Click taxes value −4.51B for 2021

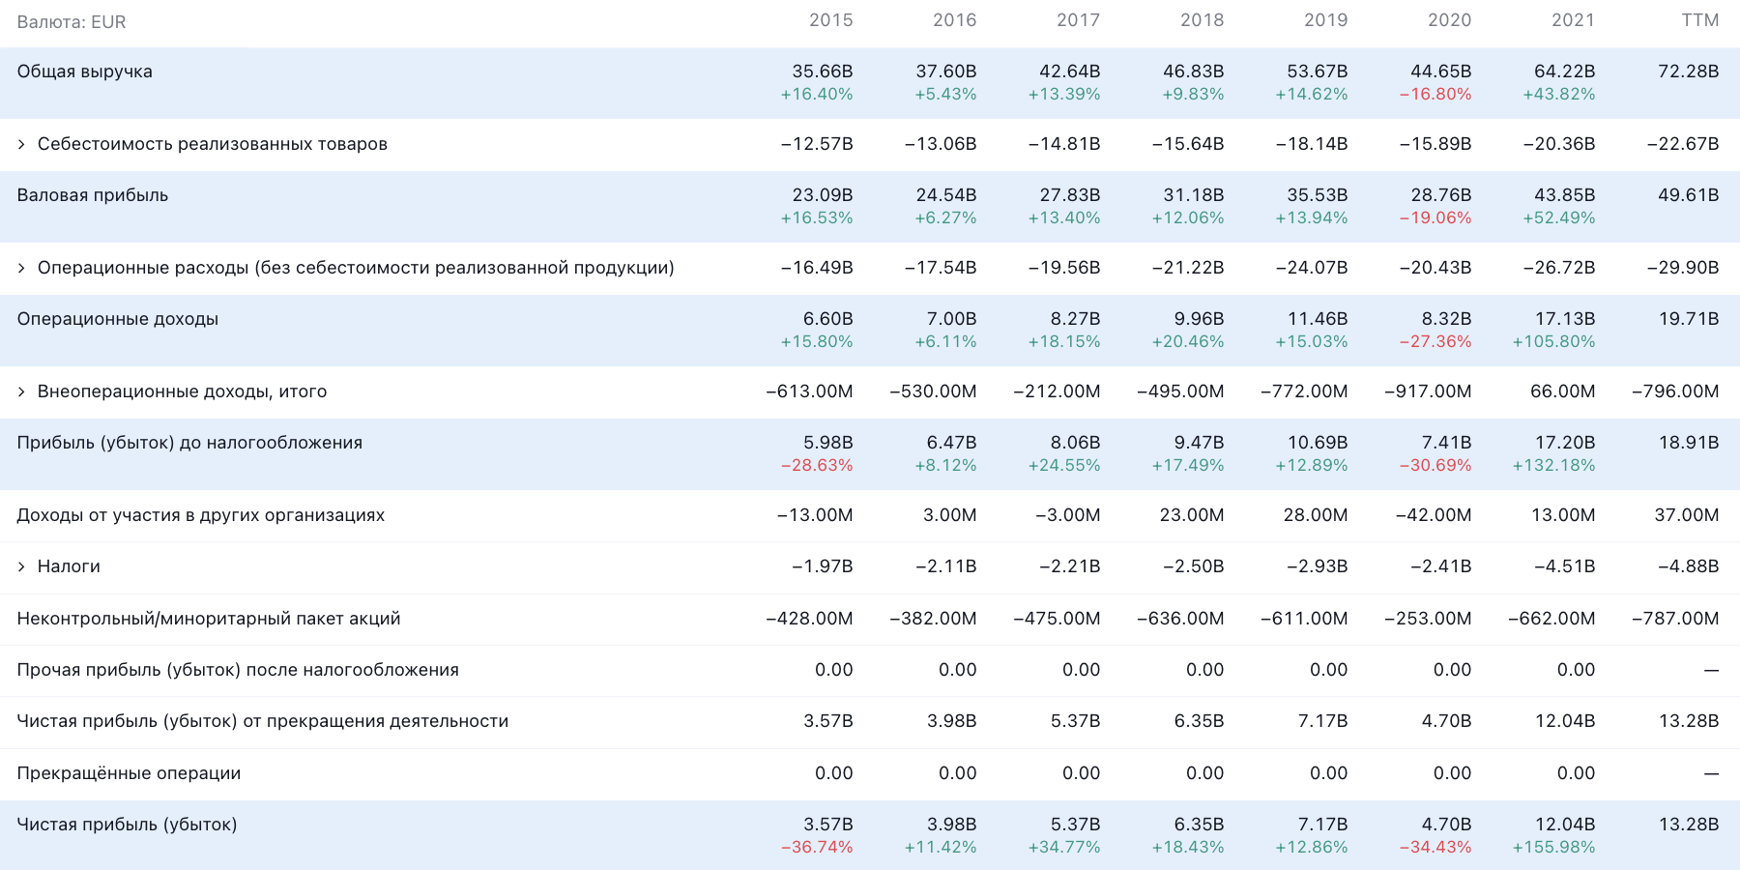click(1565, 566)
